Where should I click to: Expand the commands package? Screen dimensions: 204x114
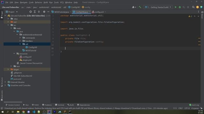coord(20,38)
